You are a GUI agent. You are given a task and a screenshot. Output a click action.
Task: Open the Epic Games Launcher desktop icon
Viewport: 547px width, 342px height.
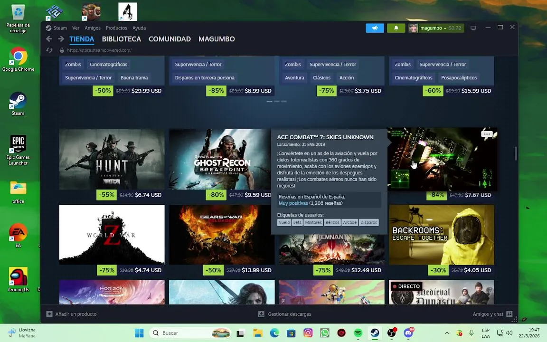pos(18,150)
